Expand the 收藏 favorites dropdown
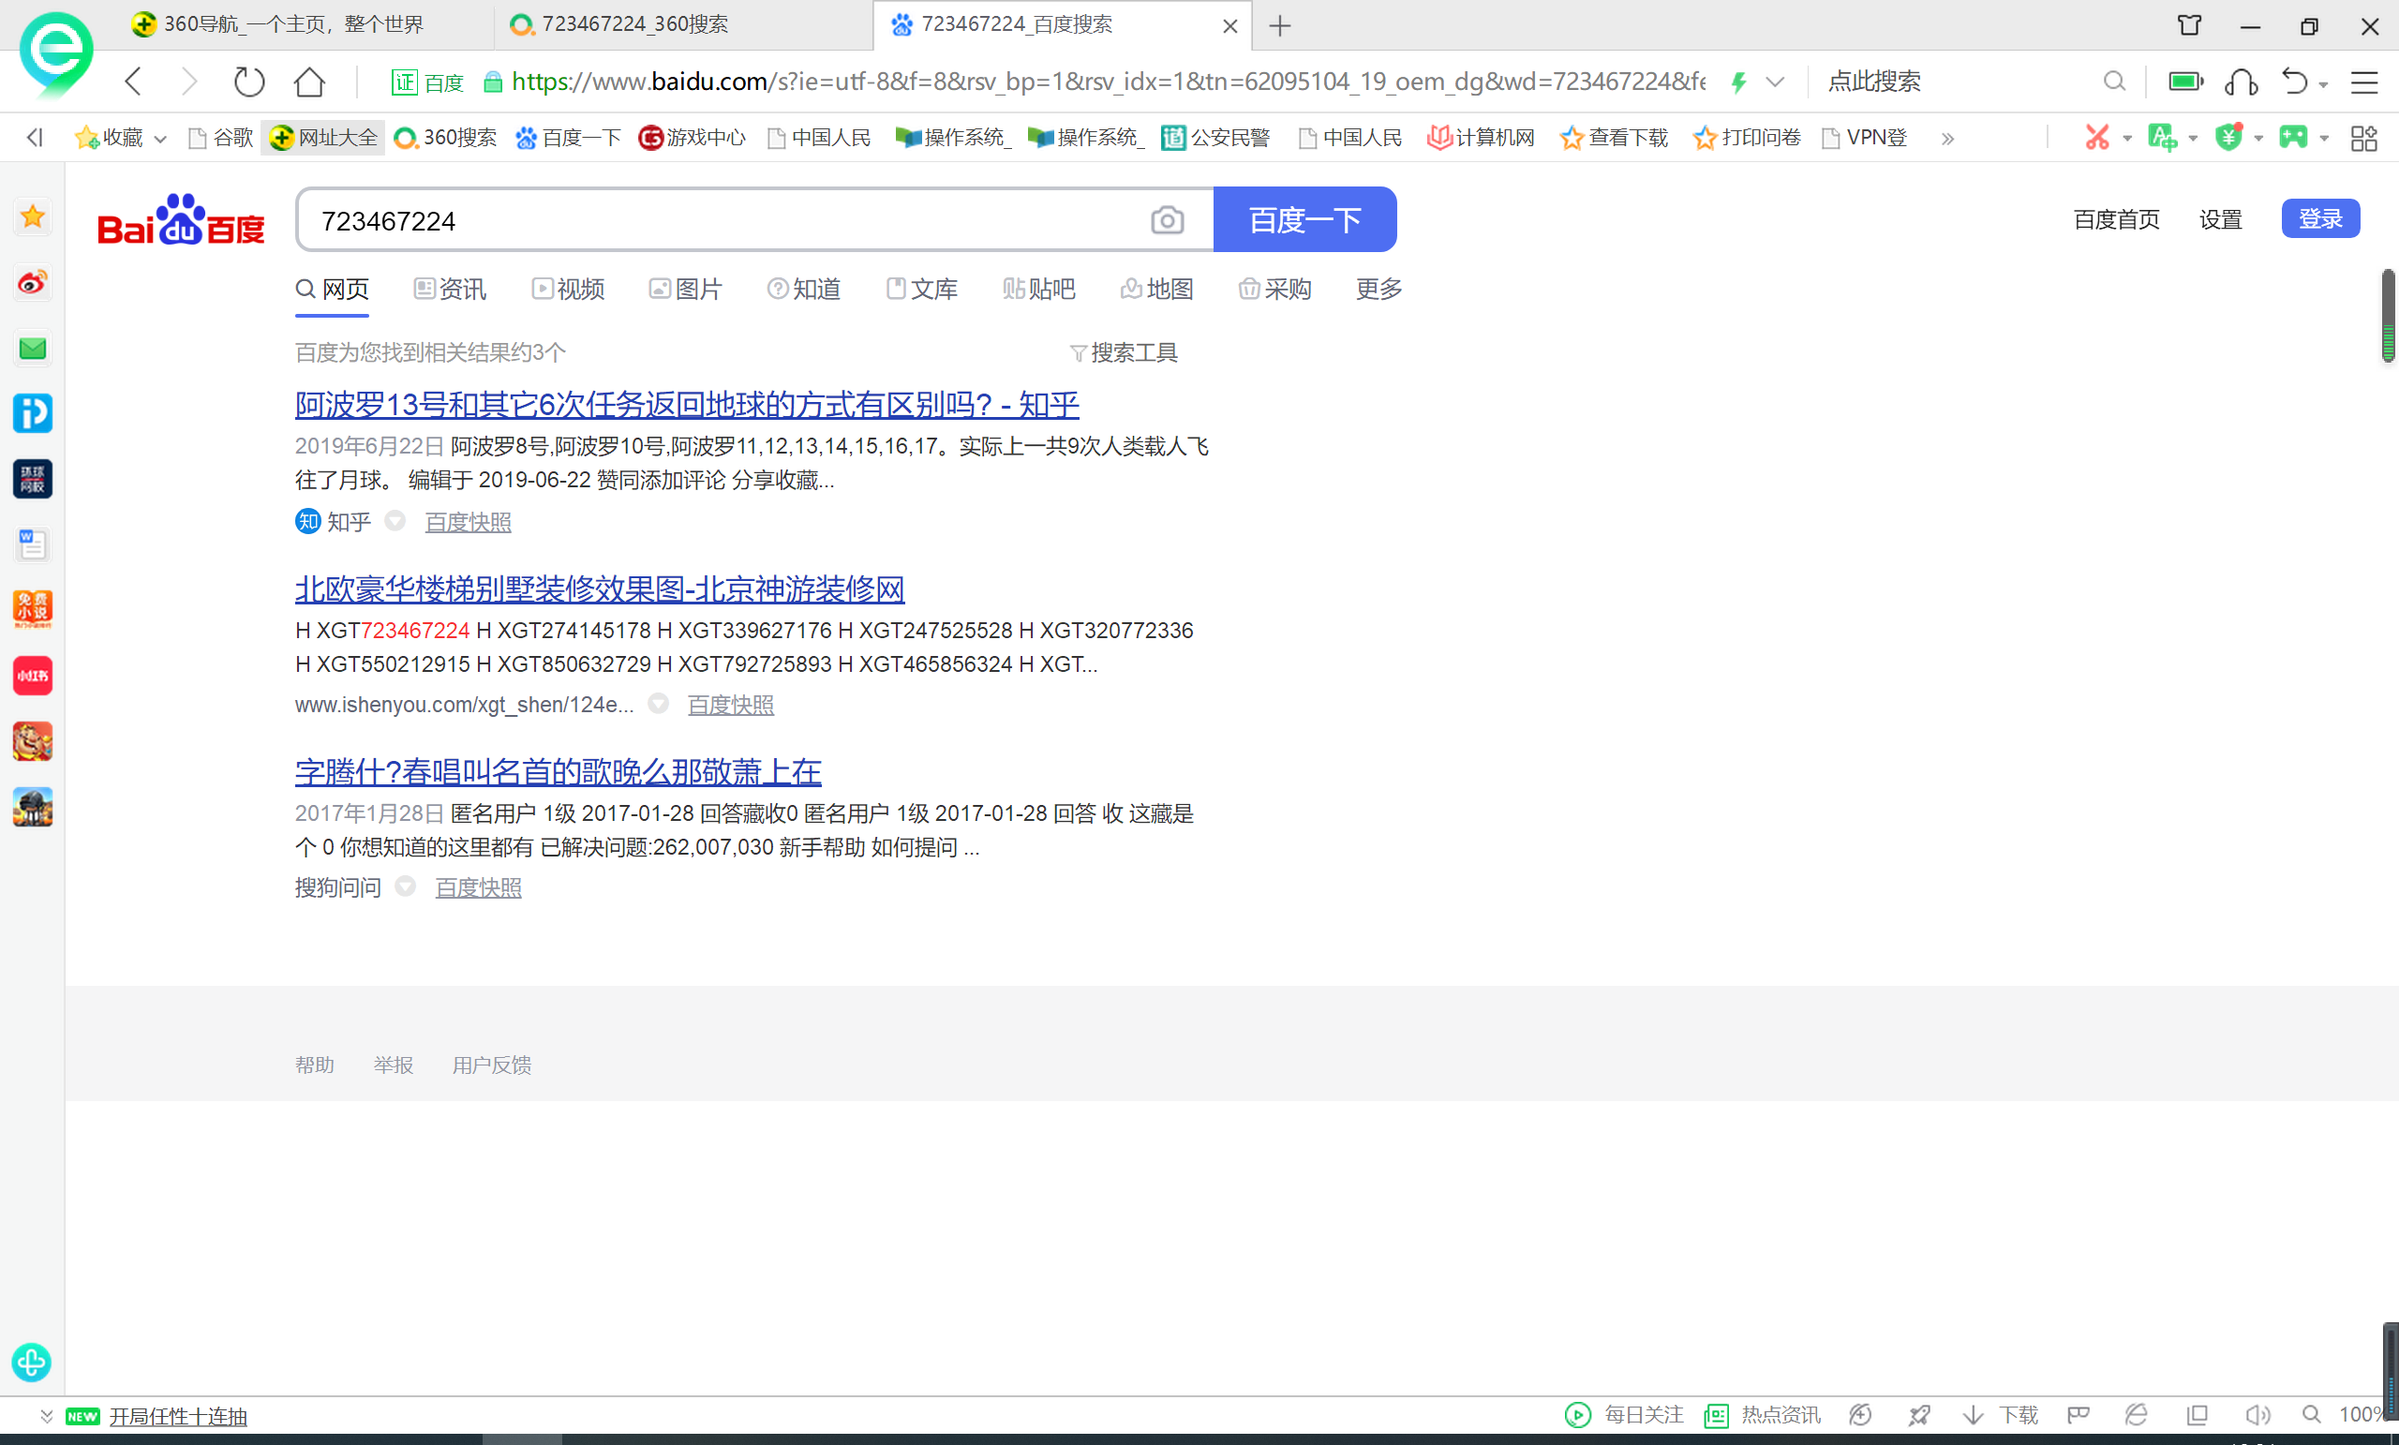2399x1445 pixels. (x=160, y=139)
